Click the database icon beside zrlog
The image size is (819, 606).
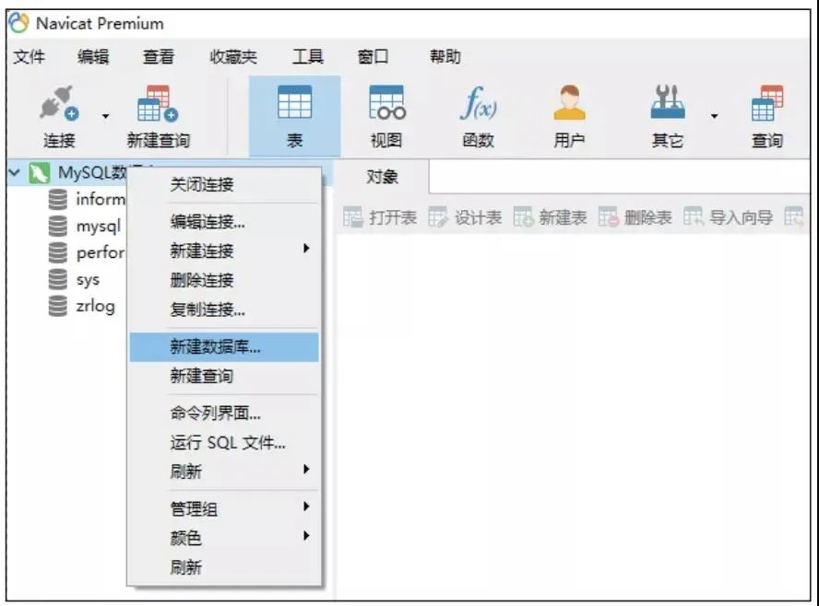[x=57, y=306]
